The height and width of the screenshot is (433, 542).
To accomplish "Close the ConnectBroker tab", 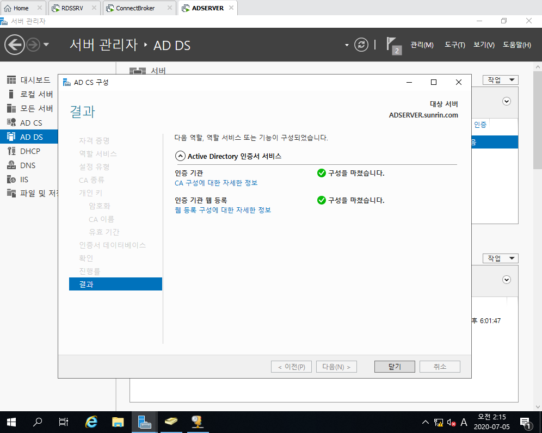I will coord(170,8).
